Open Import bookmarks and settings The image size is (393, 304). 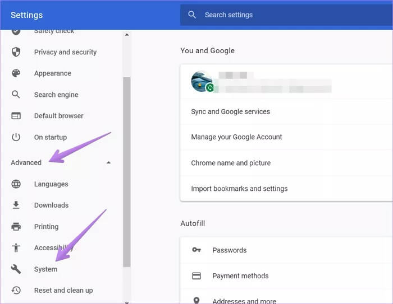pyautogui.click(x=286, y=189)
